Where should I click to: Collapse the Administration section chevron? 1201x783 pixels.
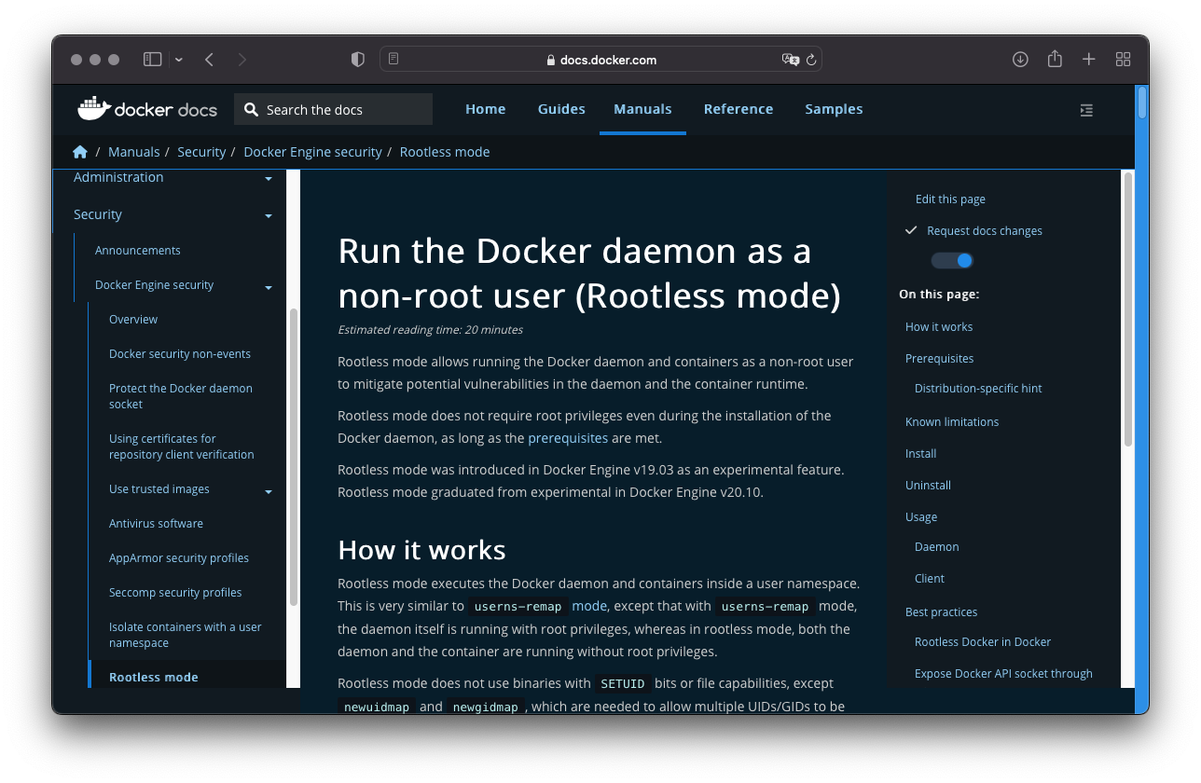point(269,177)
